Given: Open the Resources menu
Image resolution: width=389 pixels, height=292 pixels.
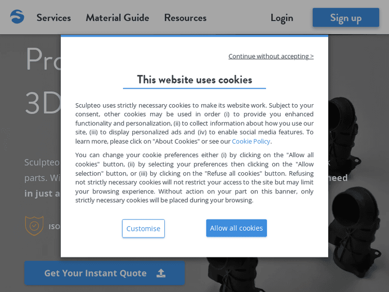Looking at the screenshot, I should pos(185,18).
